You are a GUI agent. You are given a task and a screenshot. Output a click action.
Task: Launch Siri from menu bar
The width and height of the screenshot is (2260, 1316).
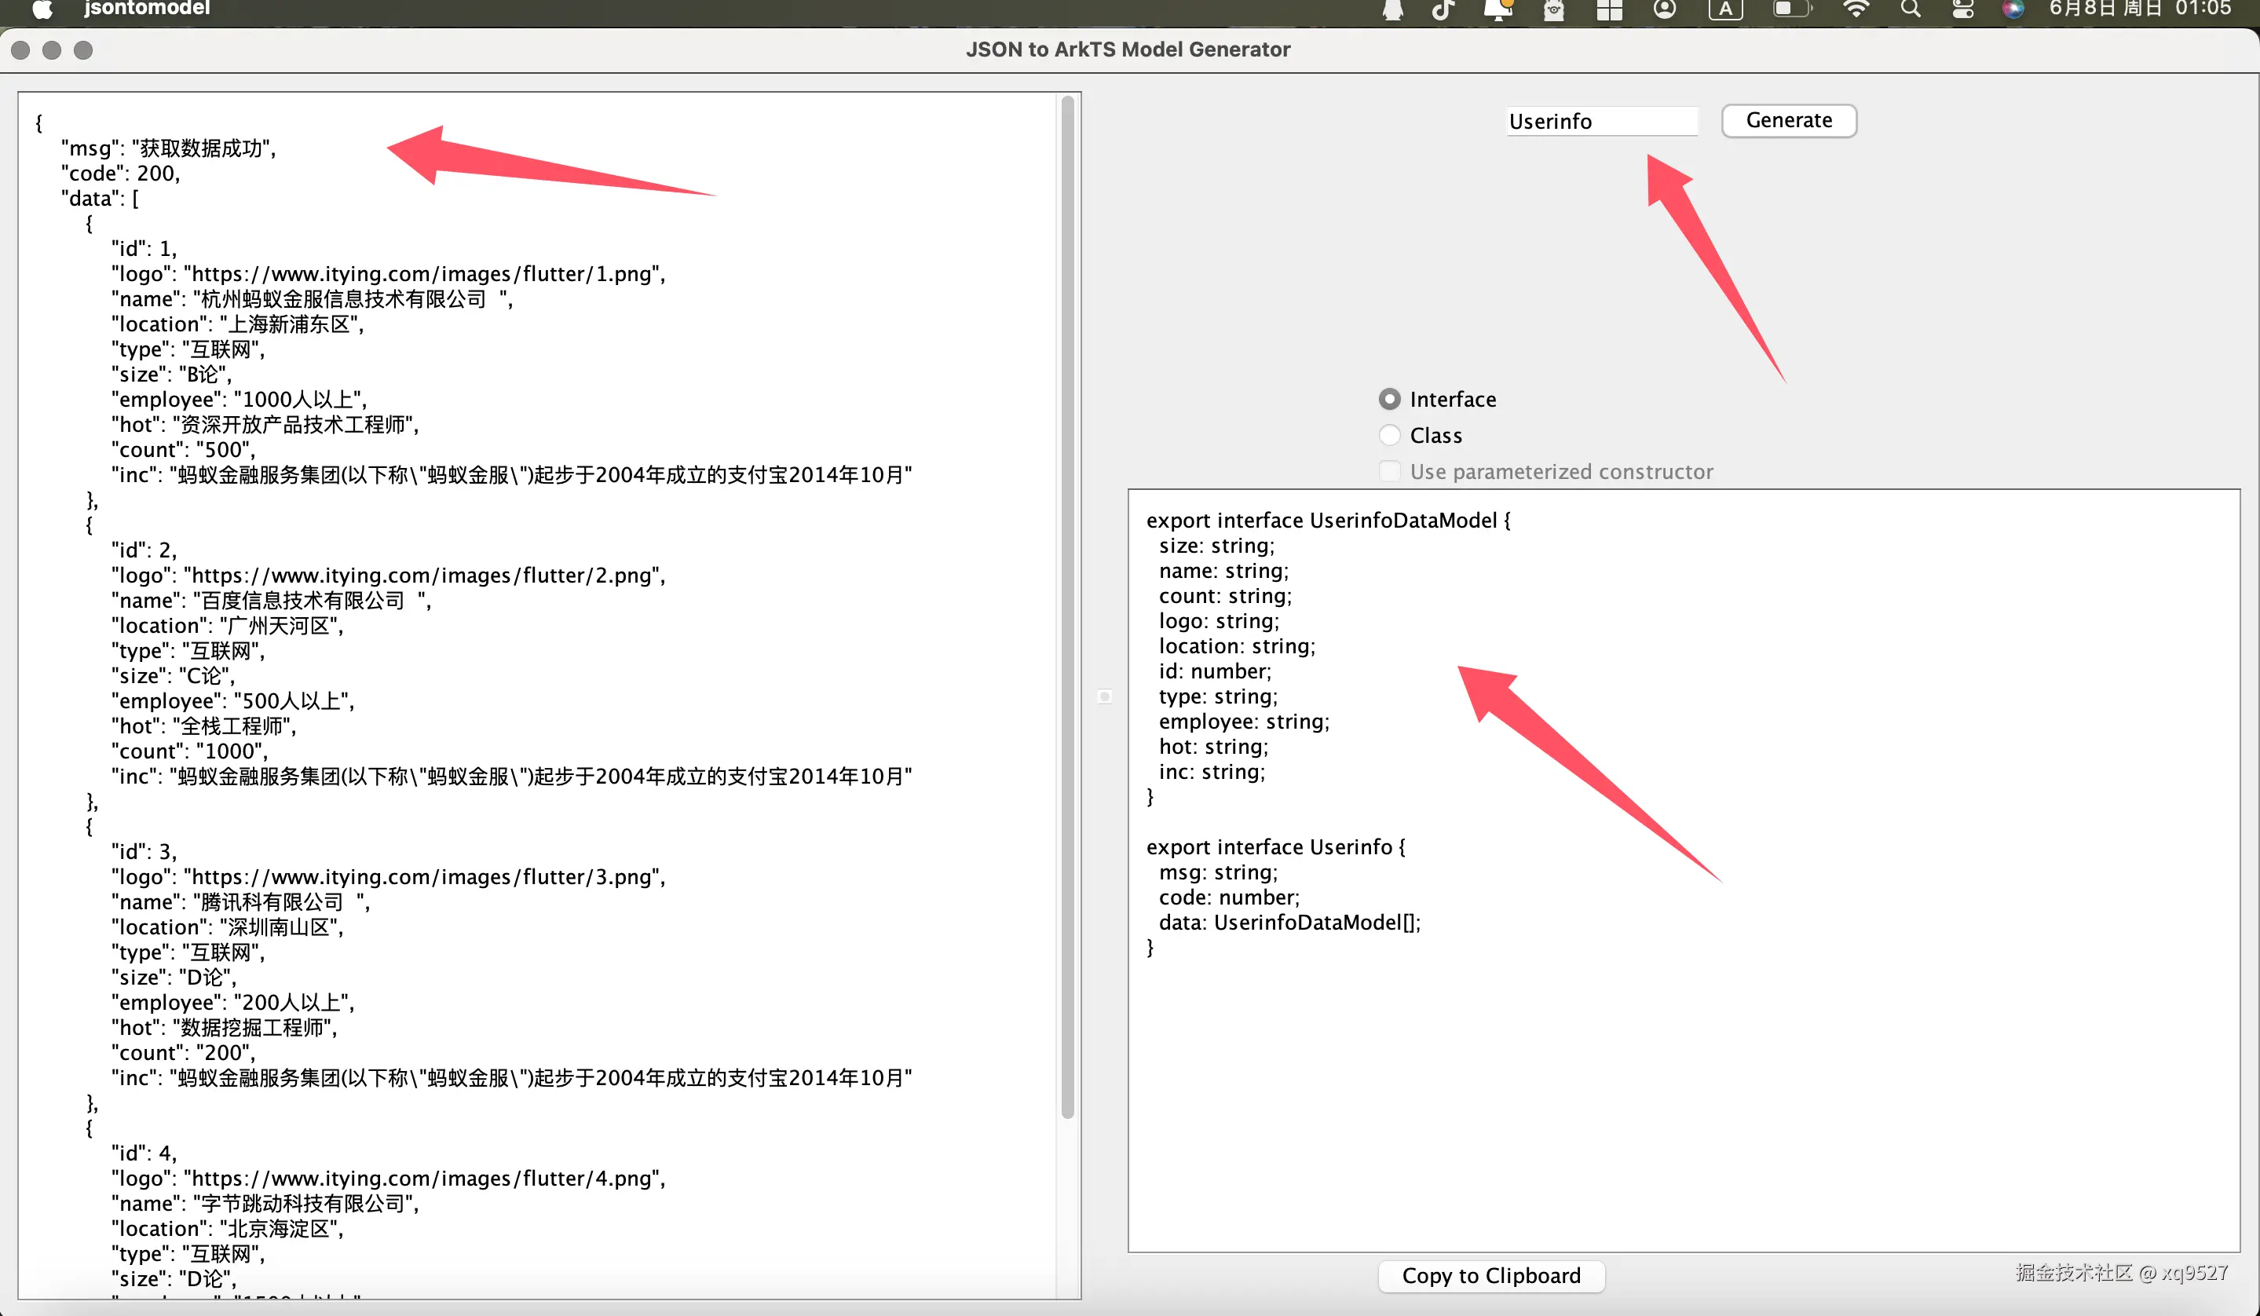[x=2013, y=10]
